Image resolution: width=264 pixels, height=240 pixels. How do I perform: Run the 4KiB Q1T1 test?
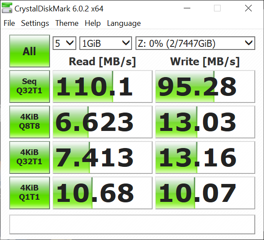click(30, 193)
